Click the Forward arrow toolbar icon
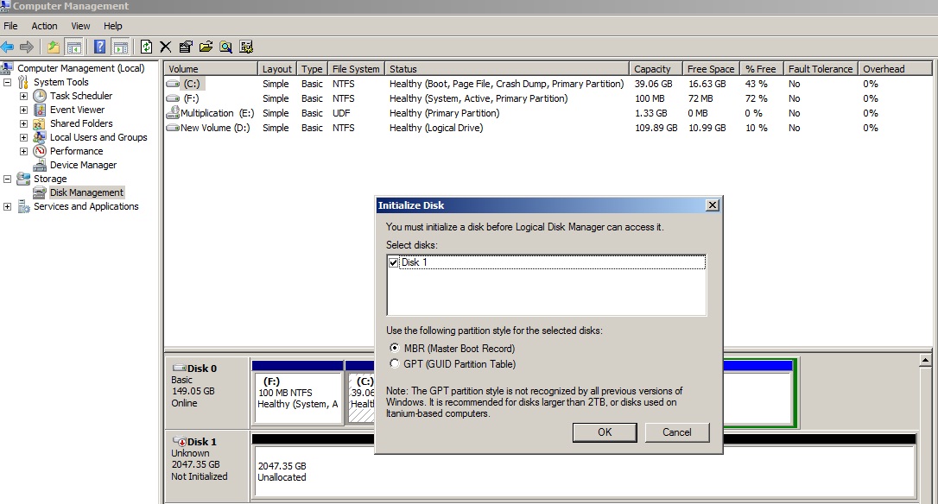Viewport: 938px width, 504px height. click(26, 47)
